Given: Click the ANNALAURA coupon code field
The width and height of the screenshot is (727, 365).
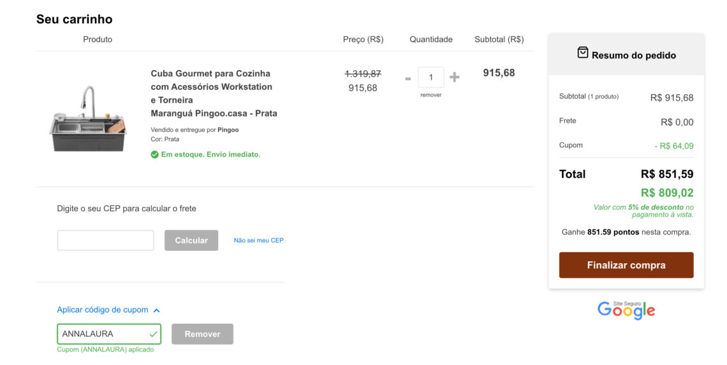Looking at the screenshot, I should point(109,334).
